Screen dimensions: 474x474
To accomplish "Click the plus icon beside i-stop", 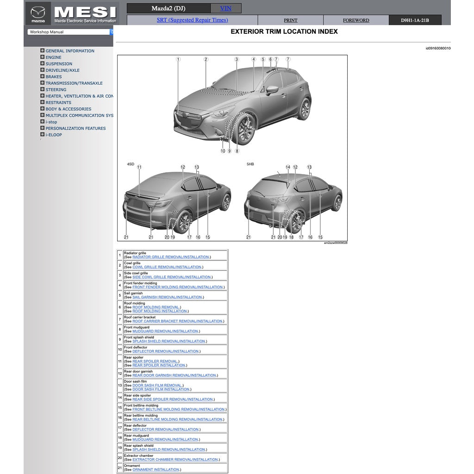I will point(42,122).
